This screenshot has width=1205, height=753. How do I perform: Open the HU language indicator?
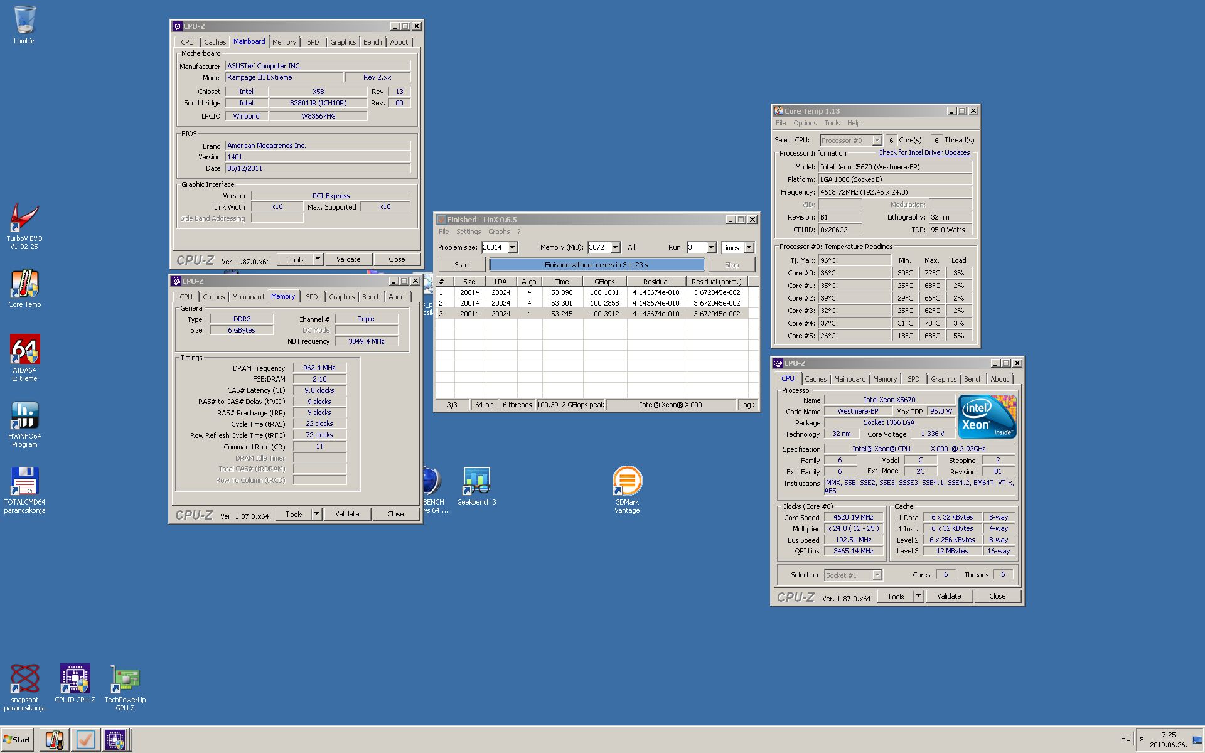(x=1125, y=739)
